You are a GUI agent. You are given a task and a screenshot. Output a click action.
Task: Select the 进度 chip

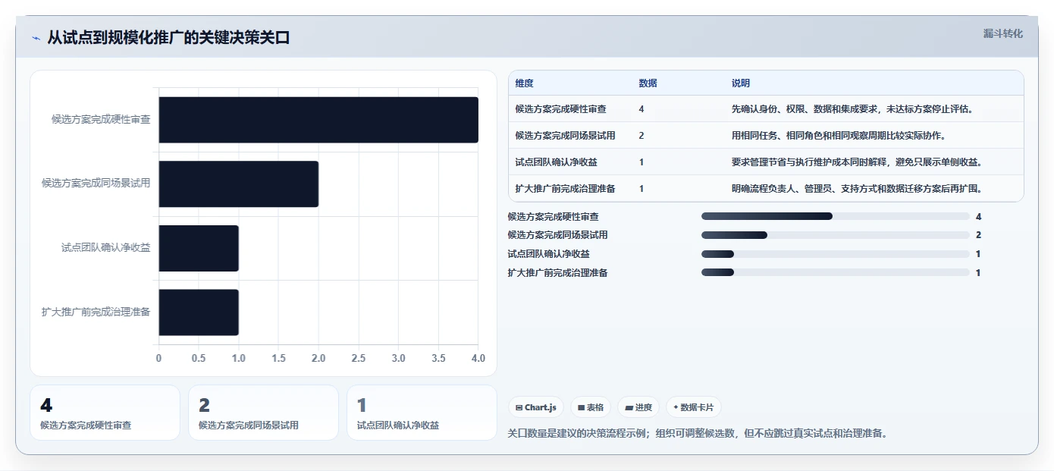point(638,407)
